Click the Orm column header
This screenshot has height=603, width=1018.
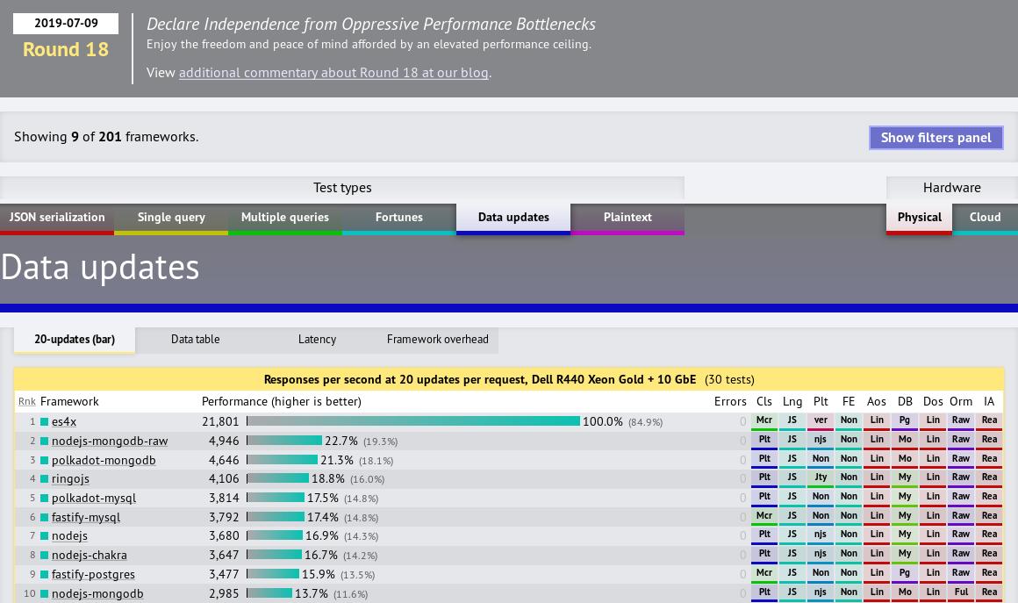961,402
